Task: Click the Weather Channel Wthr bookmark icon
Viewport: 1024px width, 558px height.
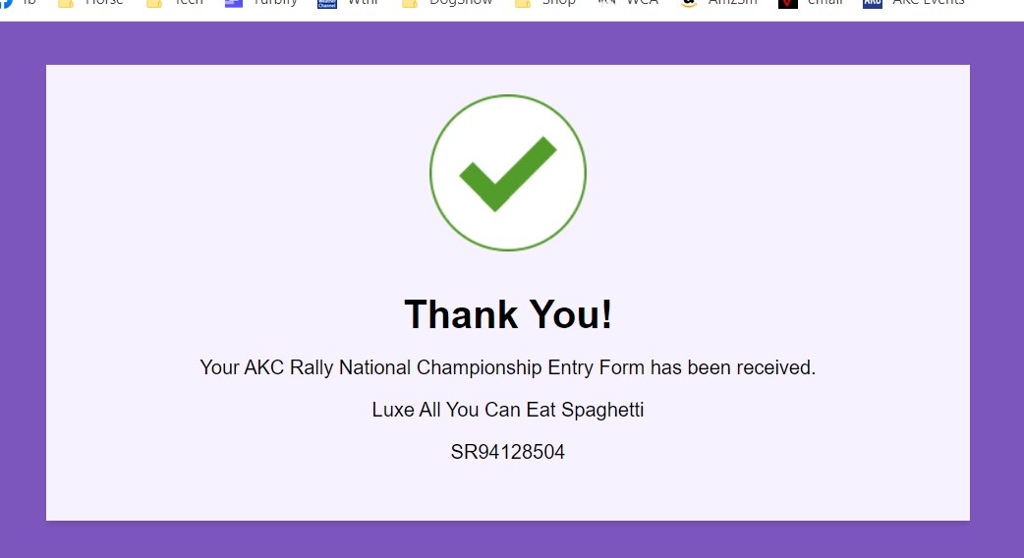Action: [326, 3]
